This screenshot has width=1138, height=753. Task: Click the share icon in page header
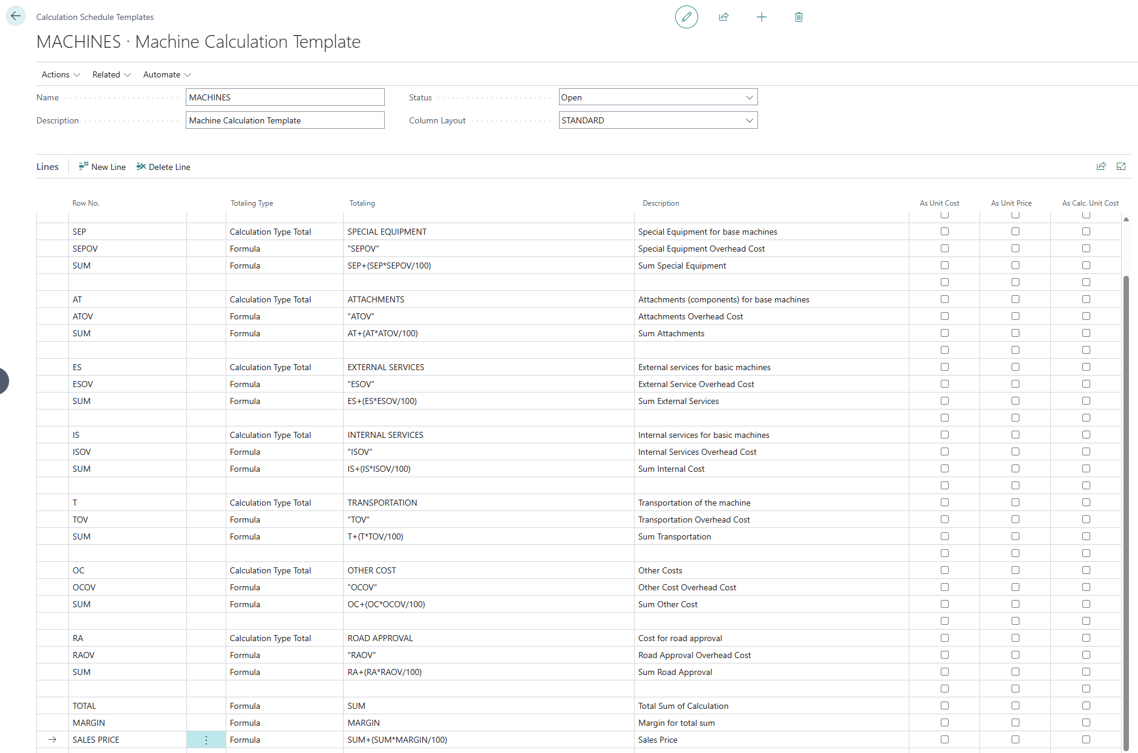click(x=724, y=17)
